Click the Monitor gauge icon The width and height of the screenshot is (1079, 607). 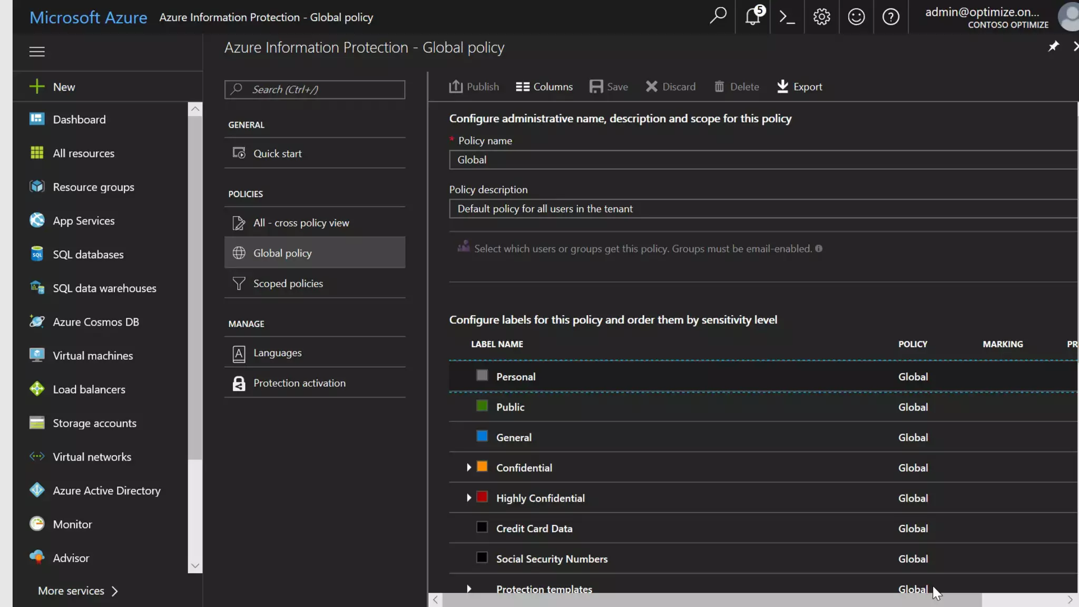point(37,524)
